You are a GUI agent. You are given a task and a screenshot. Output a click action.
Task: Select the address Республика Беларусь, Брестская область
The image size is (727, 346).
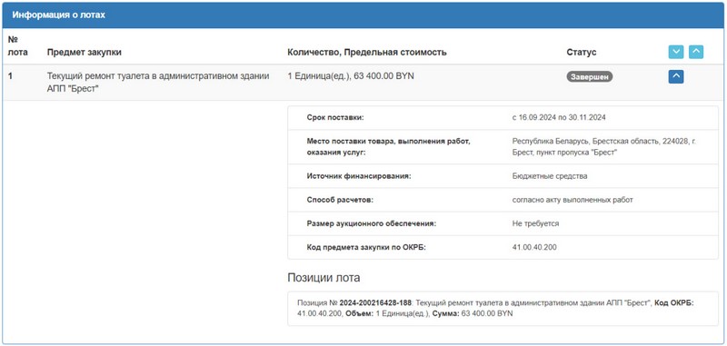tap(604, 146)
